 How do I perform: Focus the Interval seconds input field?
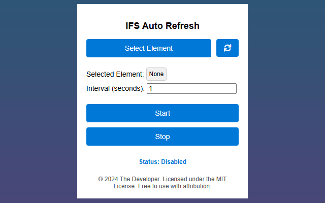coord(191,89)
